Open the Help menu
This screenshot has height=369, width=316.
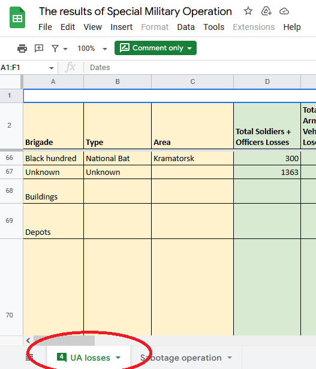292,27
